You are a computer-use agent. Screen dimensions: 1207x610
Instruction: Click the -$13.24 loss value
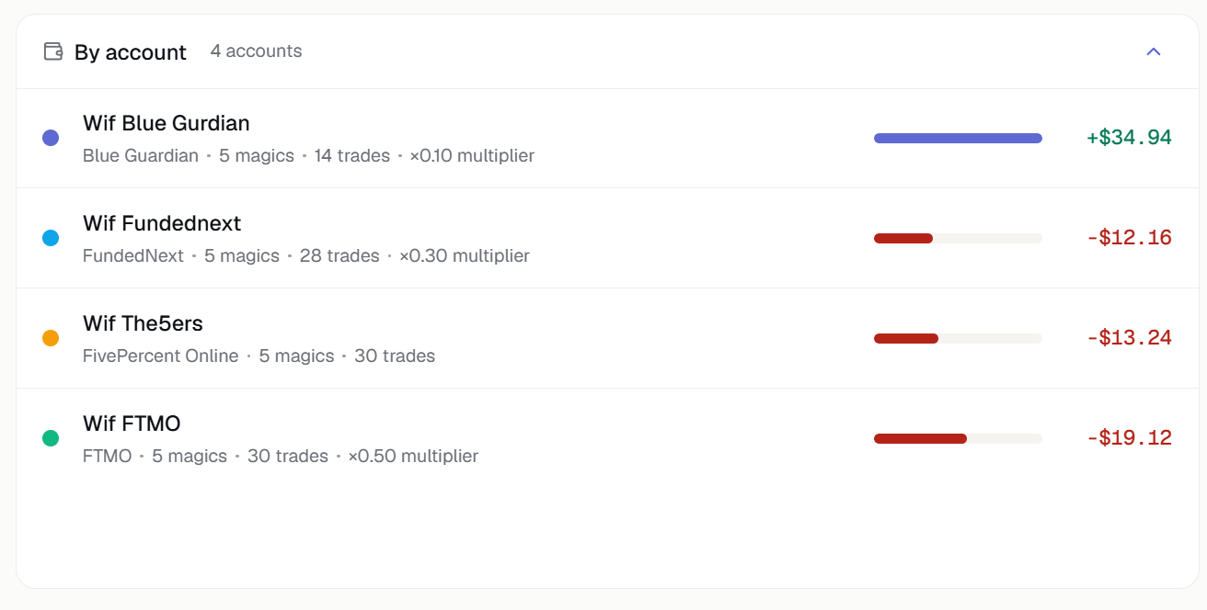(x=1129, y=338)
